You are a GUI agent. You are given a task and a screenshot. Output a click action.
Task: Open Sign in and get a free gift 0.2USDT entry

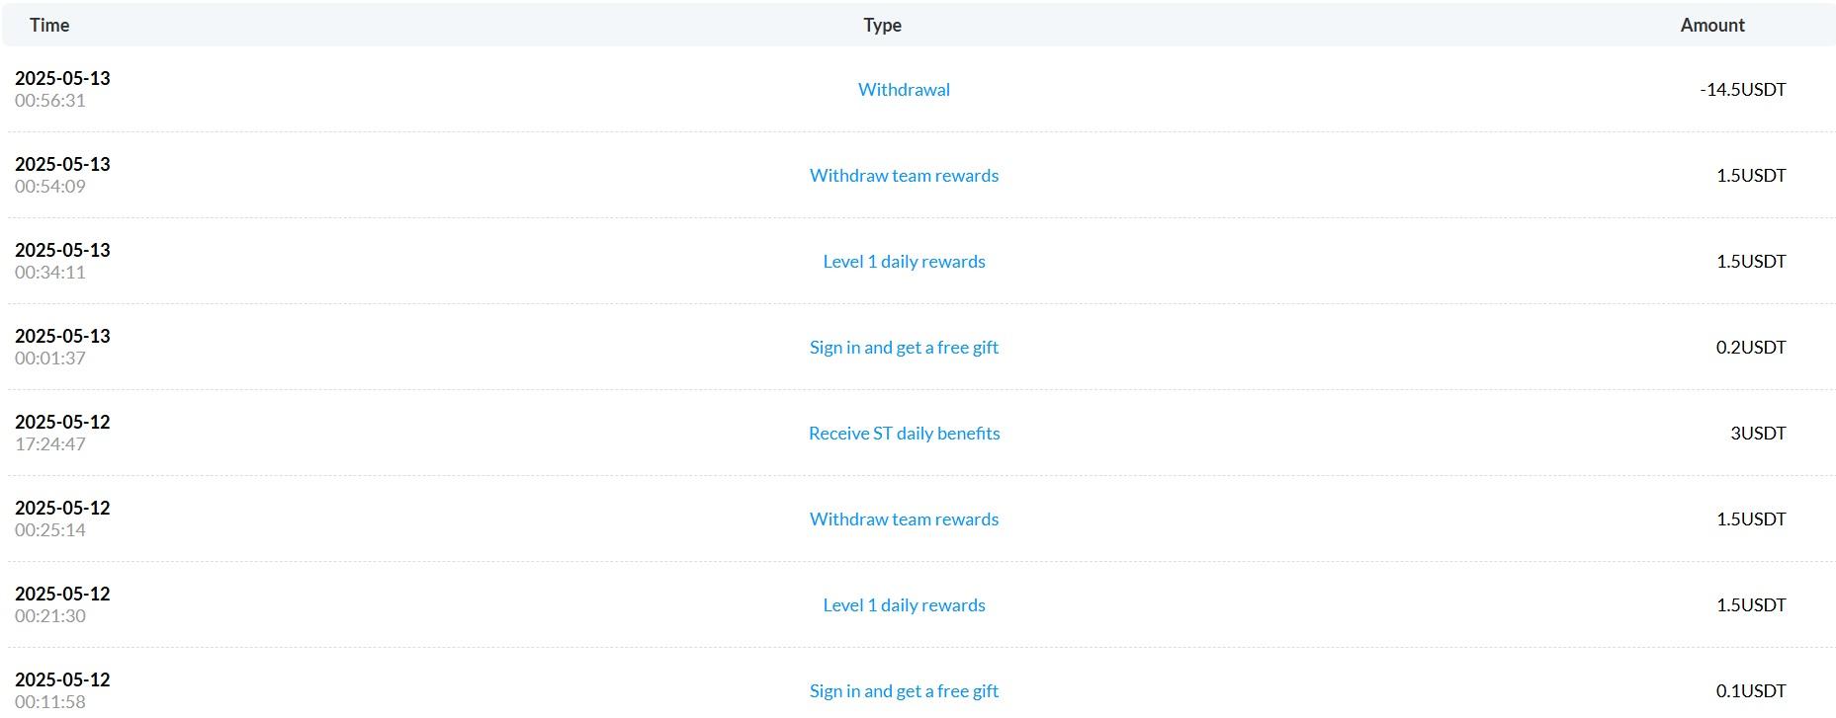[x=904, y=347]
